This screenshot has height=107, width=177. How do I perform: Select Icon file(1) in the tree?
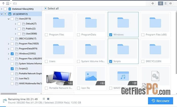pos(24,79)
